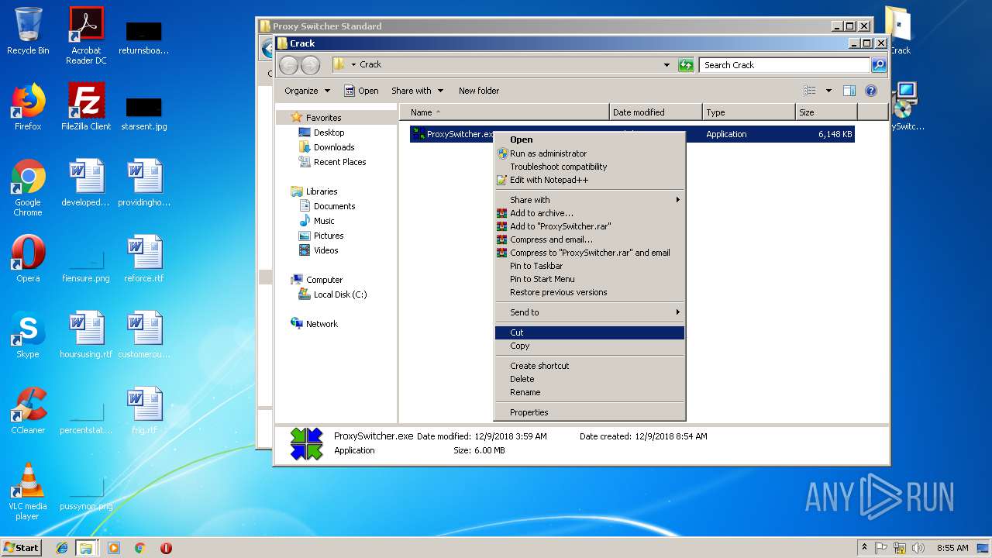Choose Add to archive...
This screenshot has width=992, height=558.
tap(590, 213)
